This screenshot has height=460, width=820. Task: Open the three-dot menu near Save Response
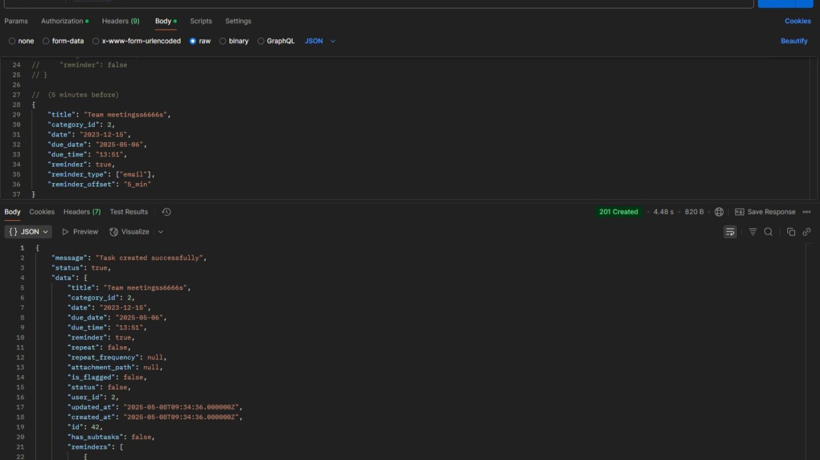coord(807,212)
